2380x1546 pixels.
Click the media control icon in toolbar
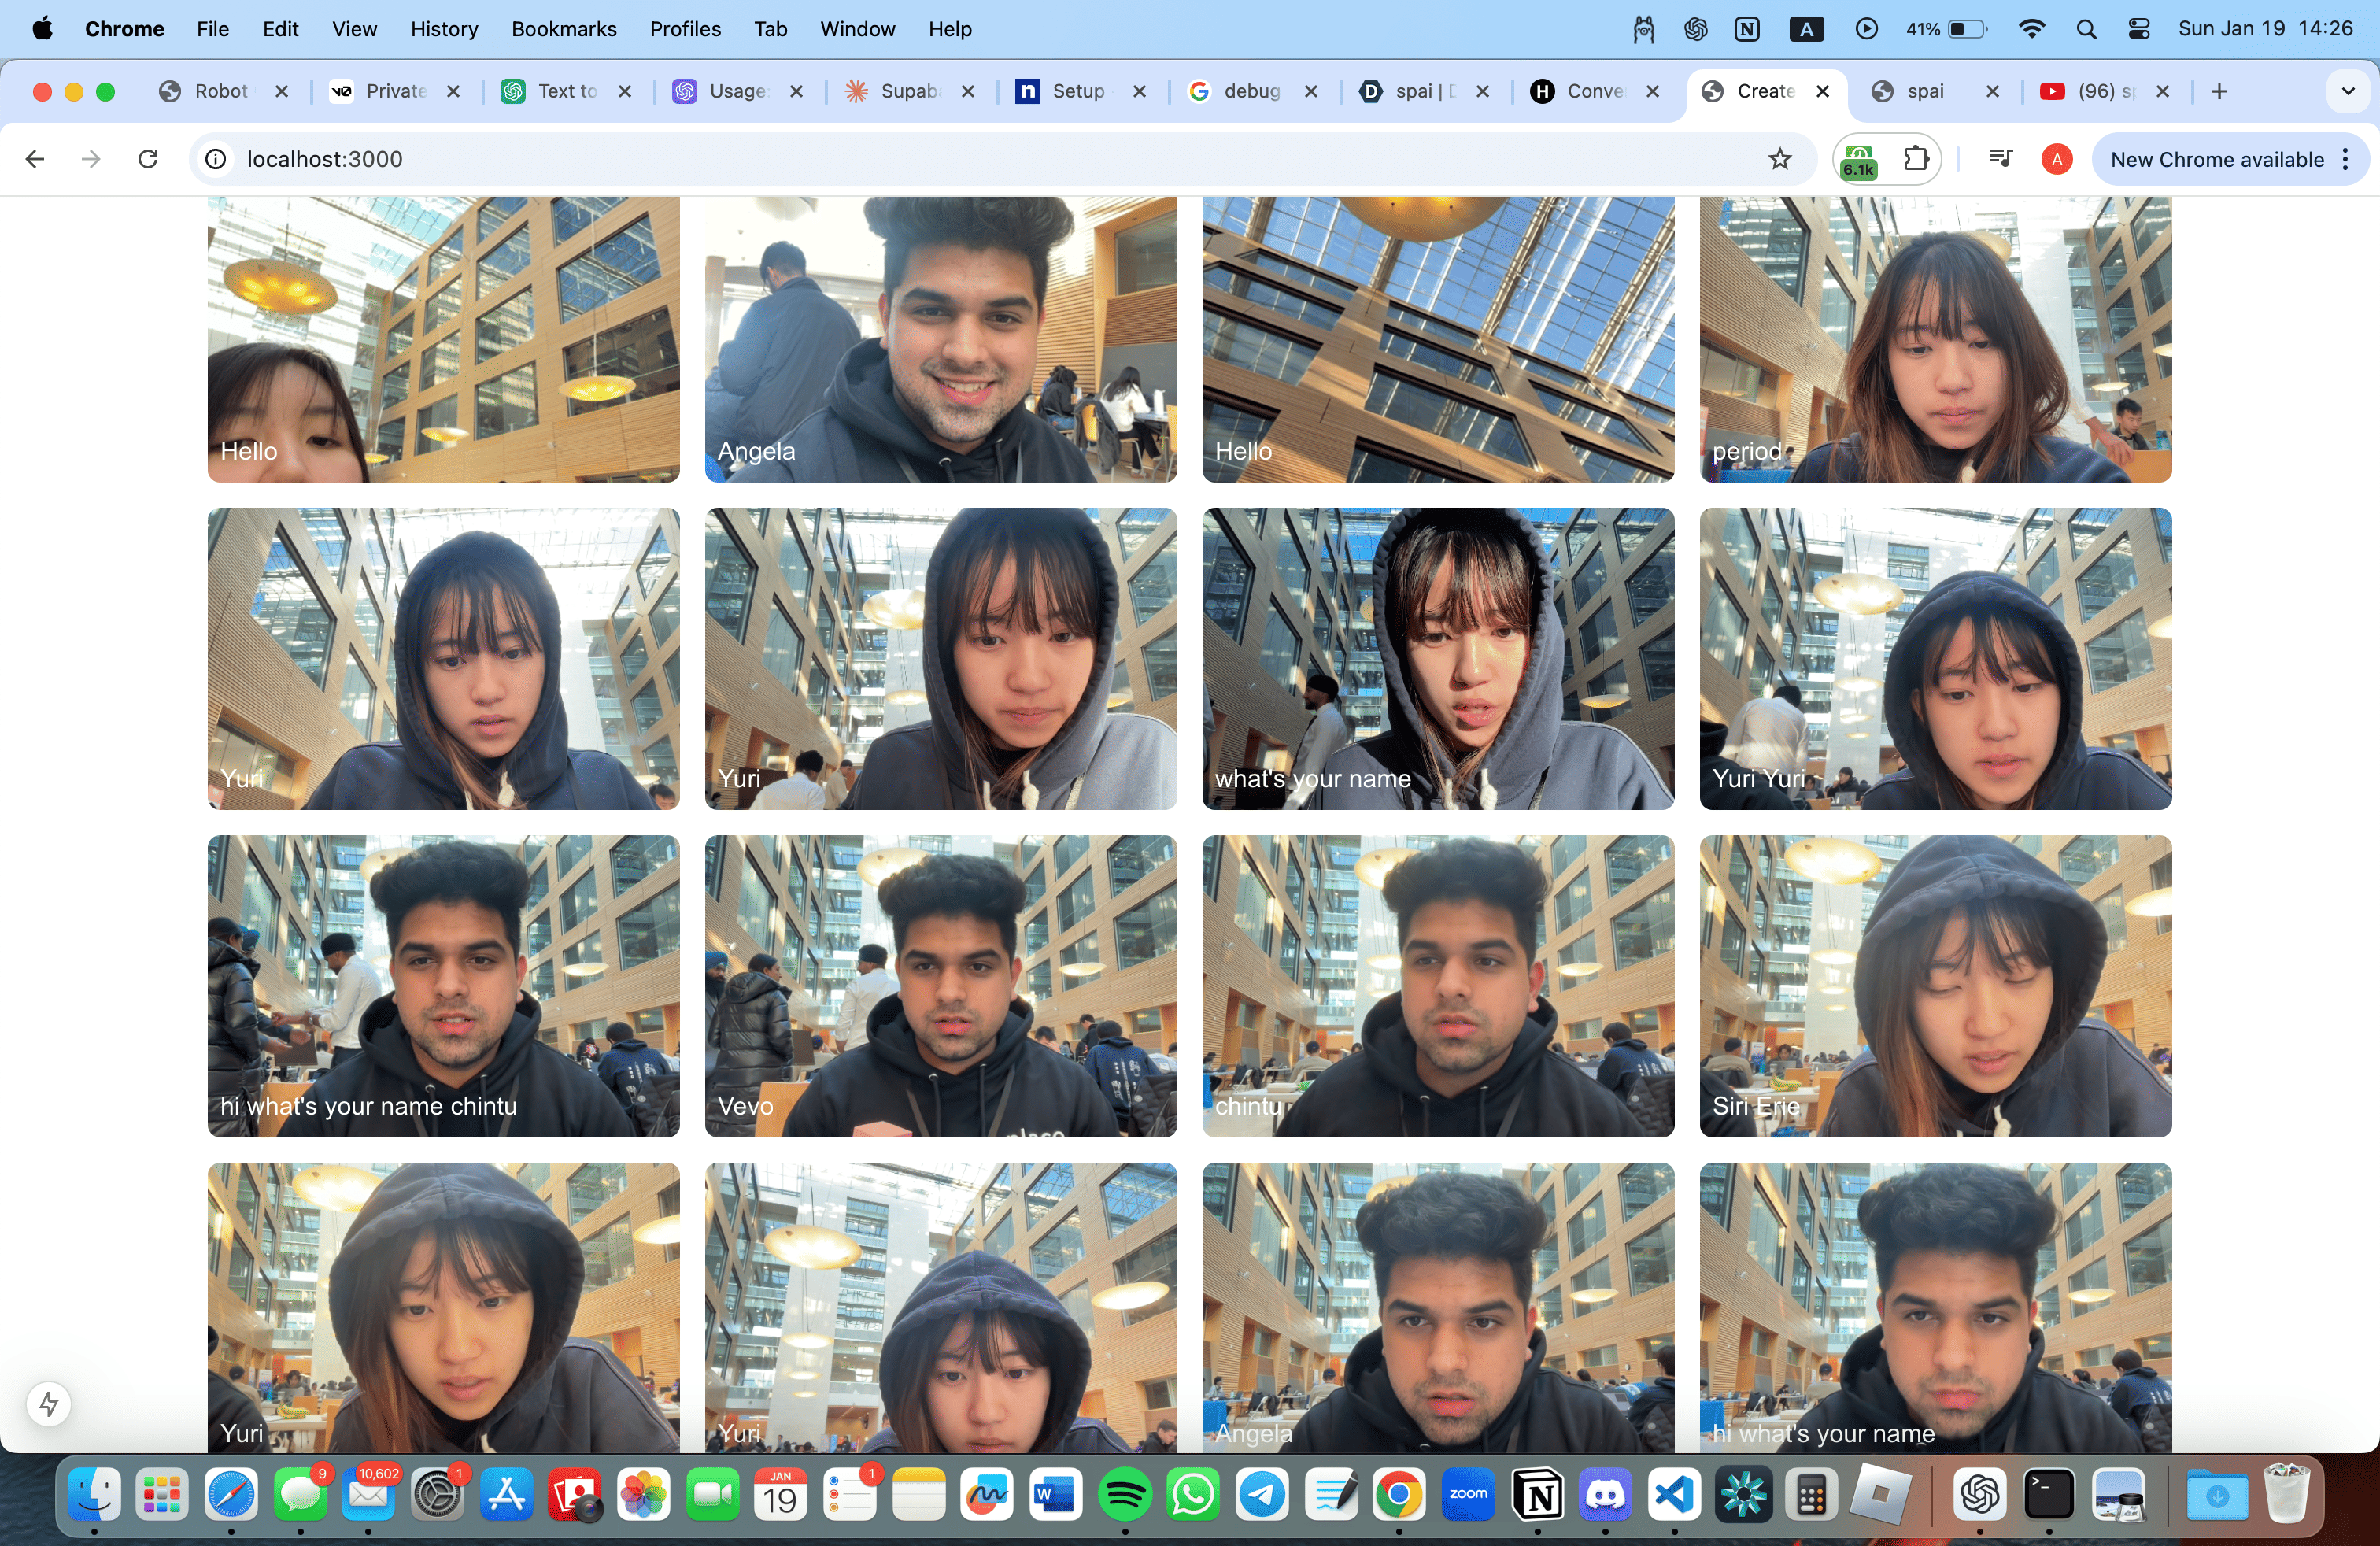tap(2000, 159)
